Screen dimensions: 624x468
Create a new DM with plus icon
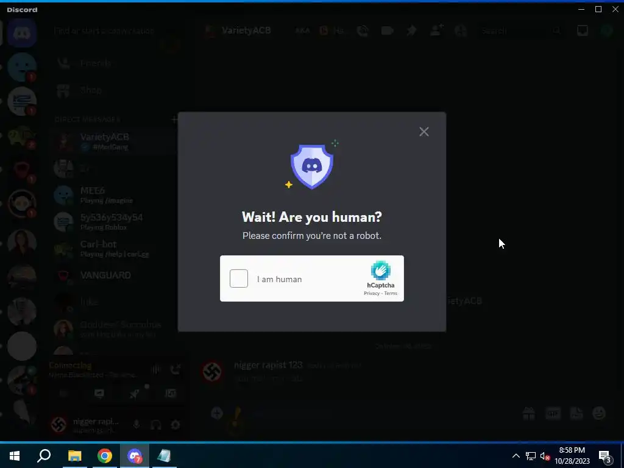[x=174, y=119]
